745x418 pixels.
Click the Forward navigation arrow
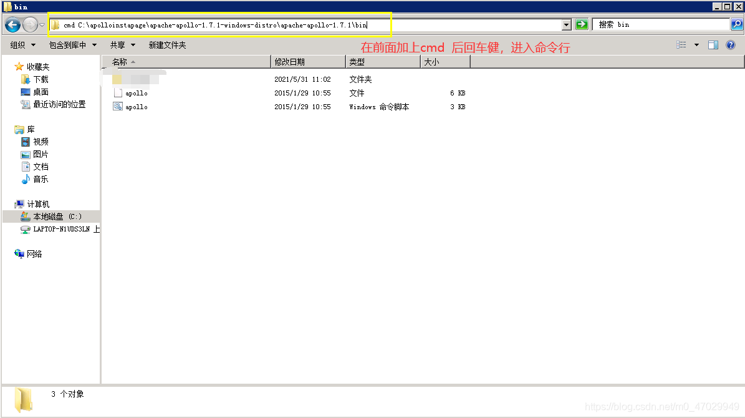pos(30,24)
